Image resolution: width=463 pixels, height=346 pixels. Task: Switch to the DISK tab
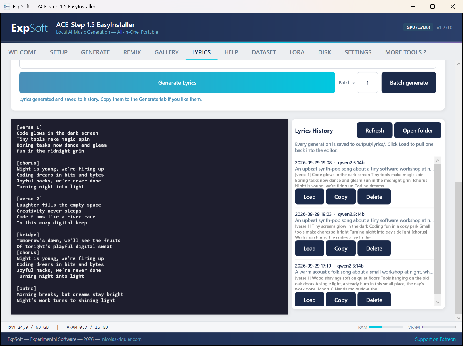click(325, 52)
